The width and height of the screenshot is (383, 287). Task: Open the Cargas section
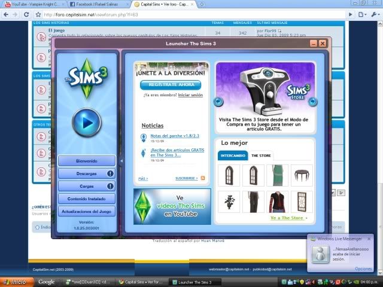(x=86, y=186)
